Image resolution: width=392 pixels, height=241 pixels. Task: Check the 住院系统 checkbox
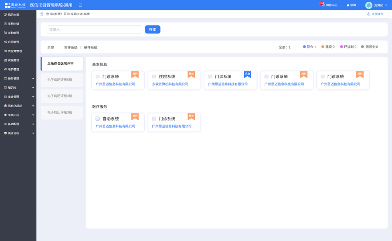pyautogui.click(x=154, y=76)
